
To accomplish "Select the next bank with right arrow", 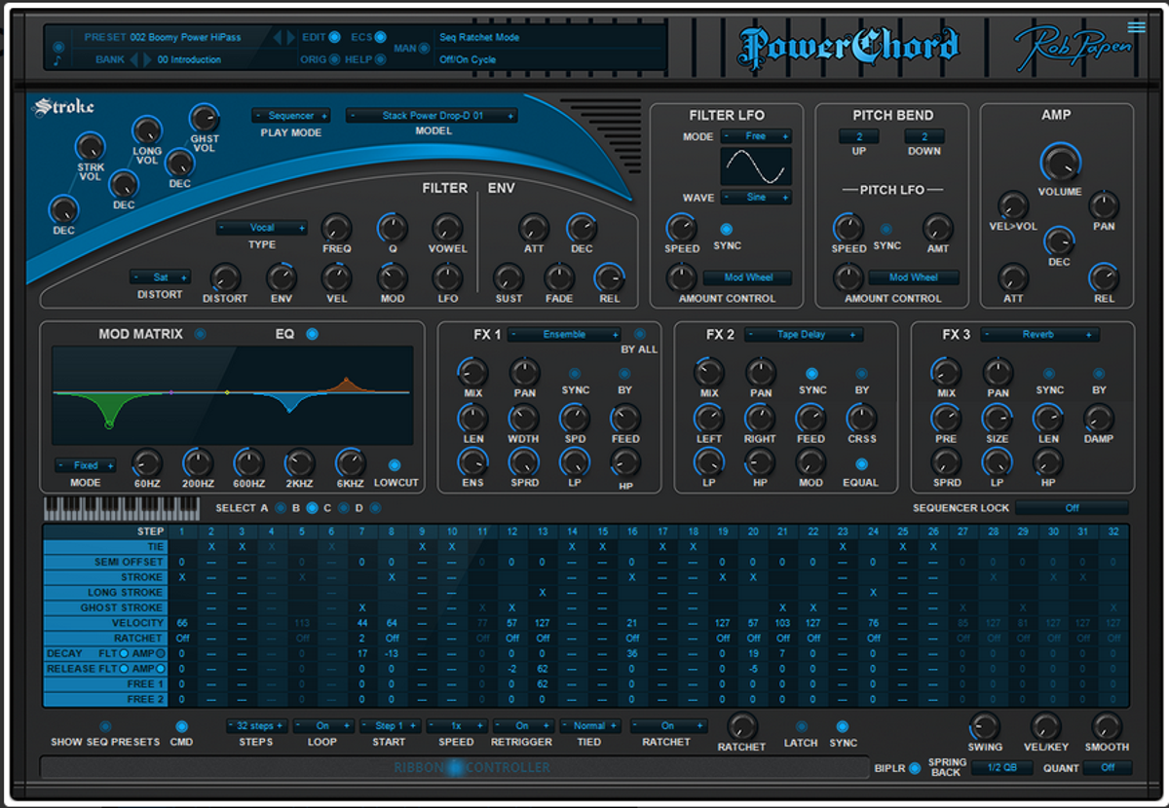I will (x=147, y=59).
